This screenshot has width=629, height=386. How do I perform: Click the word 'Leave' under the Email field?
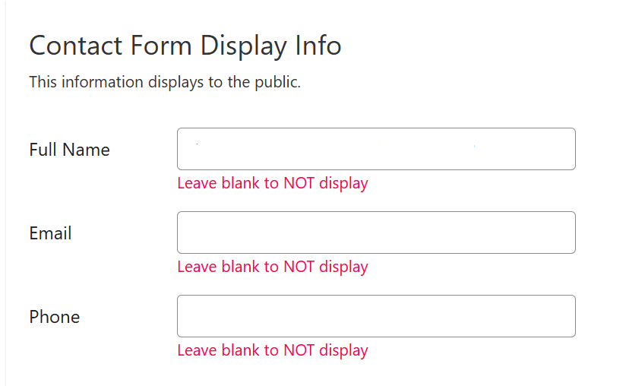(197, 267)
